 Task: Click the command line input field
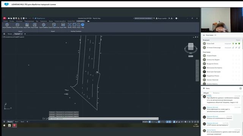[x=103, y=119]
